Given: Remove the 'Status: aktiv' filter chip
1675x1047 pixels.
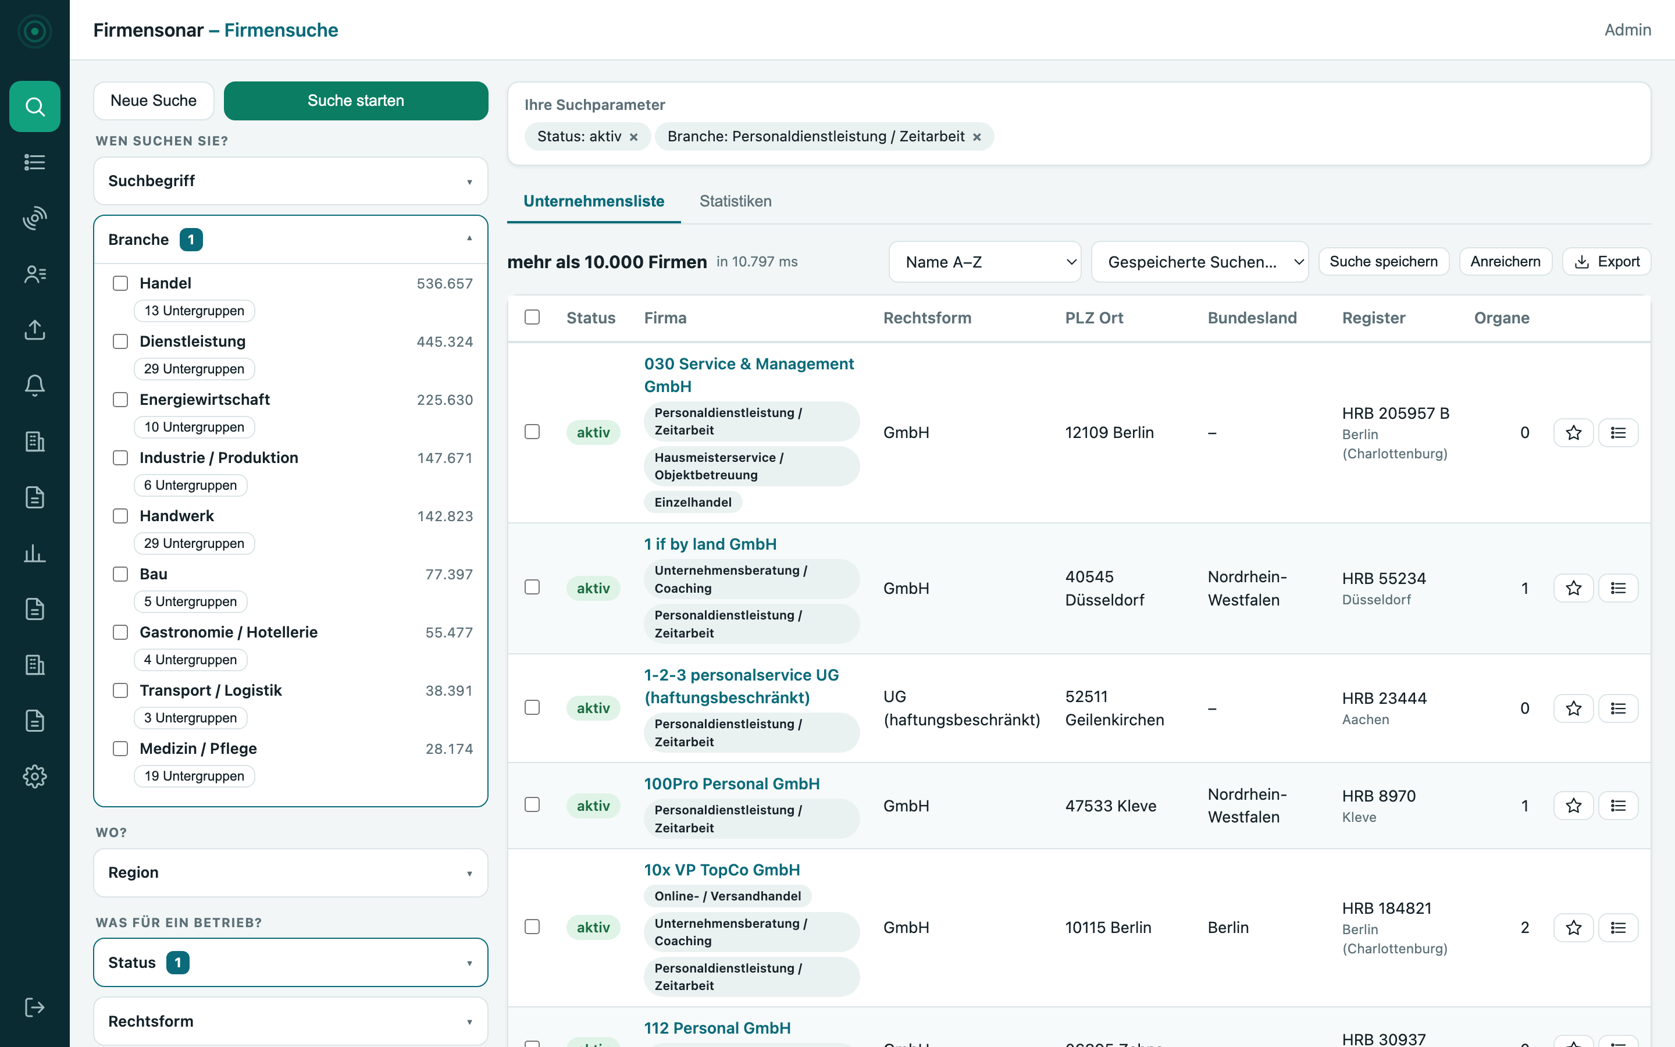Looking at the screenshot, I should (x=633, y=137).
